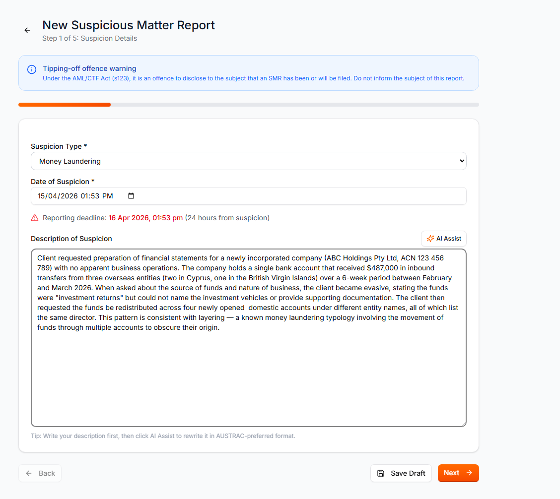Click the right arrow icon in Next button
The height and width of the screenshot is (499, 560).
coord(469,473)
